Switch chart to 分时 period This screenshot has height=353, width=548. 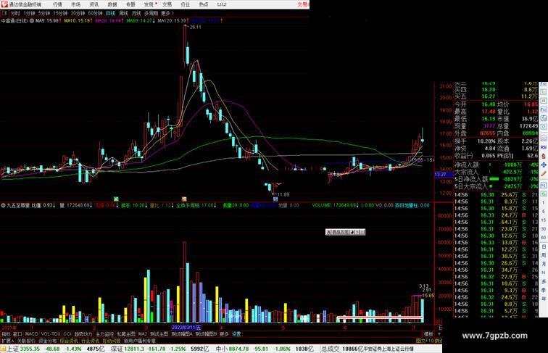(x=15, y=13)
